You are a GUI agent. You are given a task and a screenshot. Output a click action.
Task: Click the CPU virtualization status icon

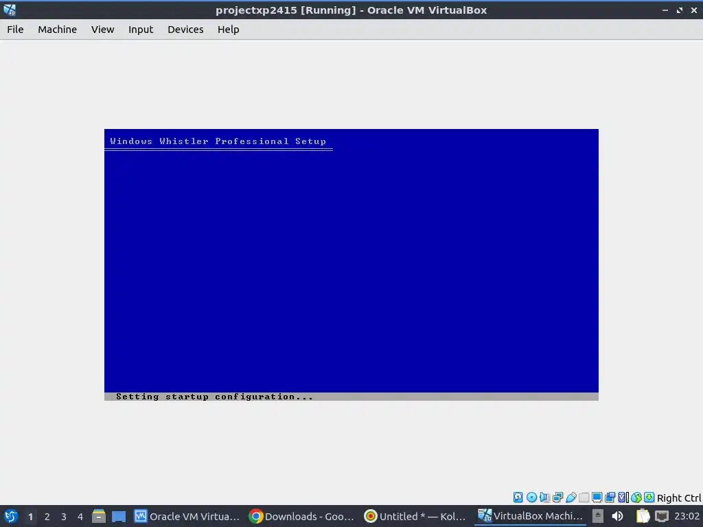click(623, 497)
